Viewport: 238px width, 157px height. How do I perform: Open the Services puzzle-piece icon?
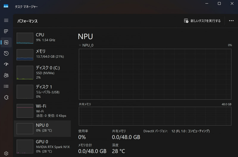pyautogui.click(x=6, y=98)
